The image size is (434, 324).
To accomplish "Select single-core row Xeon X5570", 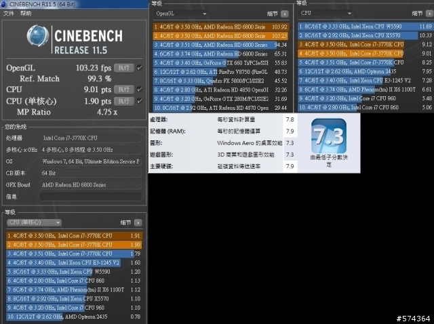I will coord(74,299).
